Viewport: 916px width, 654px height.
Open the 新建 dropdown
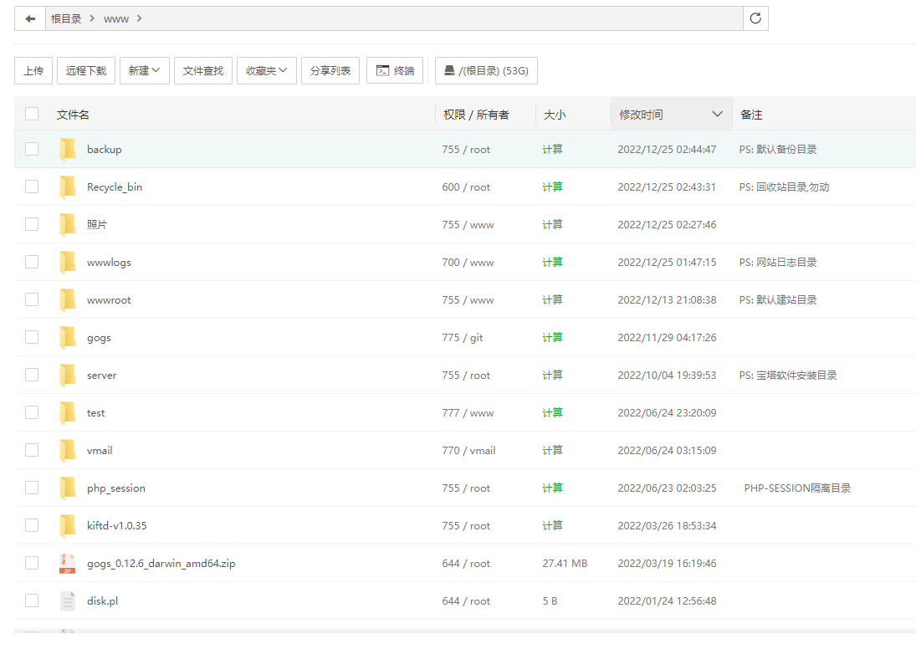pos(144,70)
